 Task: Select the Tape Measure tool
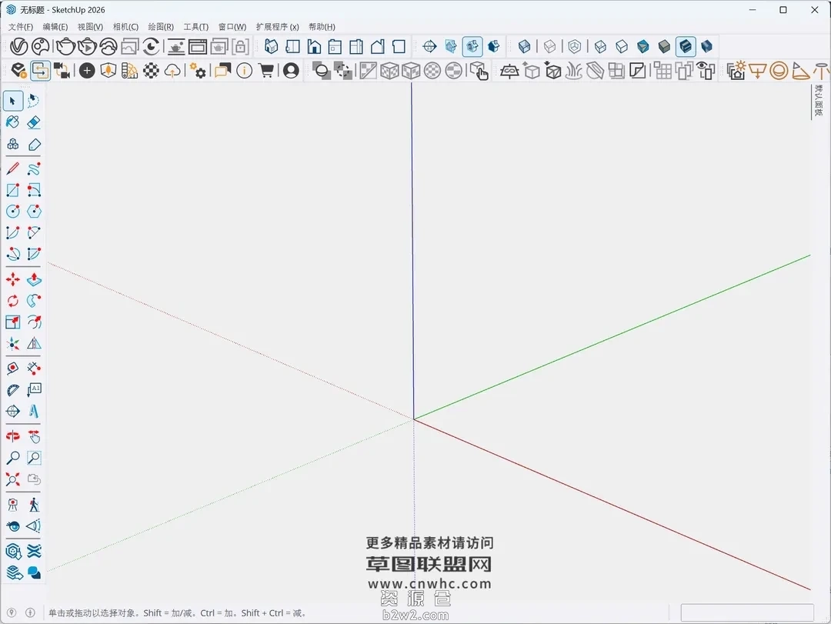pos(13,369)
